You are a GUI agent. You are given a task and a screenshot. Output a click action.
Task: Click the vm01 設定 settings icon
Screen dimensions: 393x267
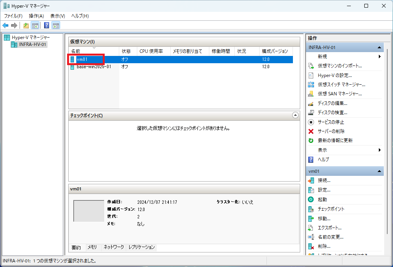(x=311, y=190)
